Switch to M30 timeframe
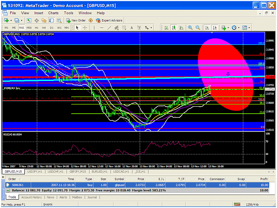Image resolution: width=277 pixels, height=208 pixels. [29, 28]
